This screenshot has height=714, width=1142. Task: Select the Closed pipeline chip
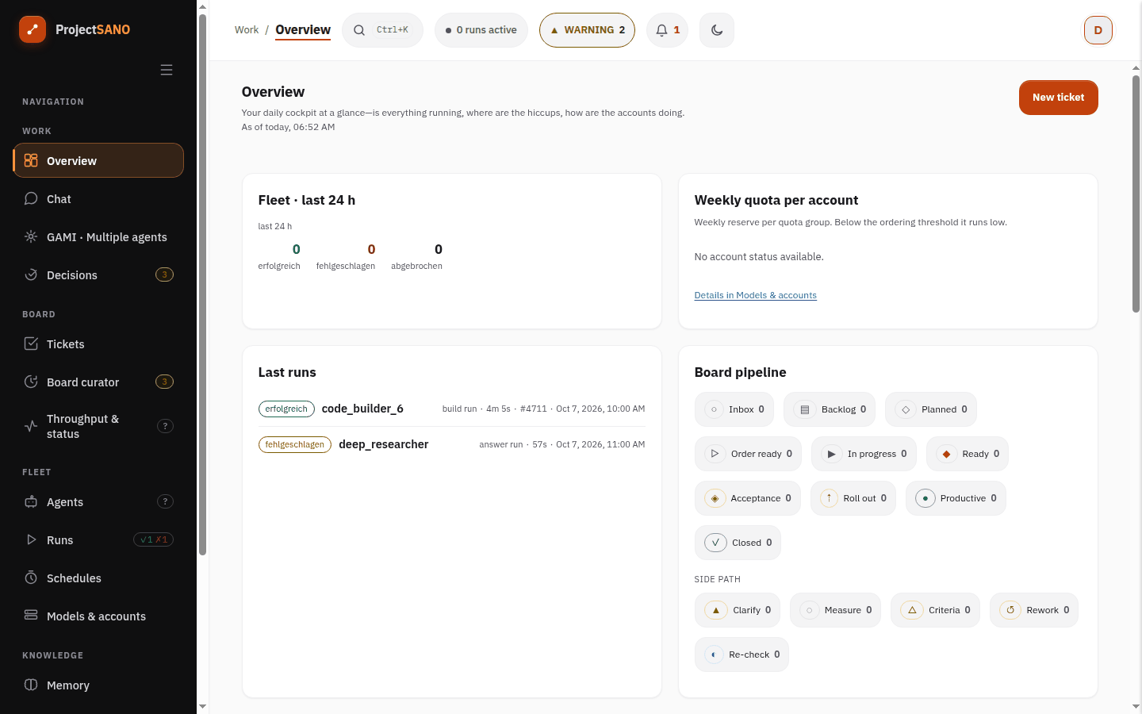[738, 543]
